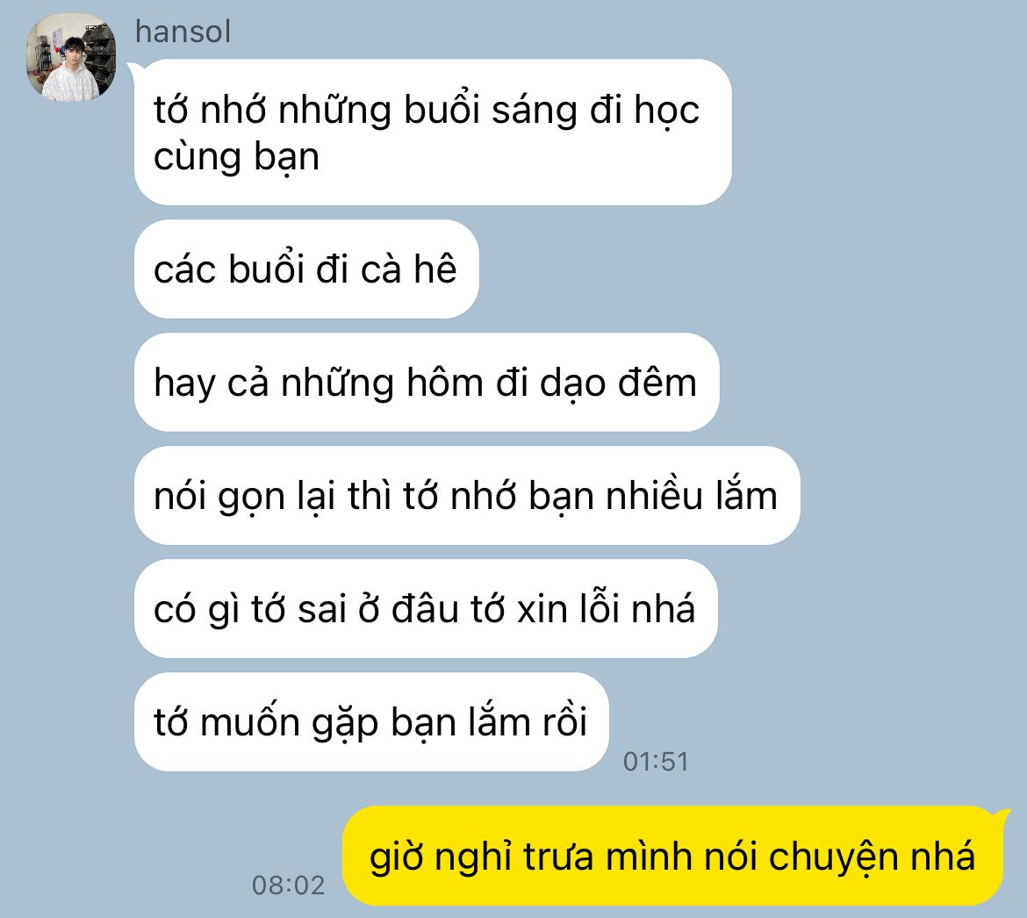Click the words 'nhiều lắm' in fourth message

[692, 496]
